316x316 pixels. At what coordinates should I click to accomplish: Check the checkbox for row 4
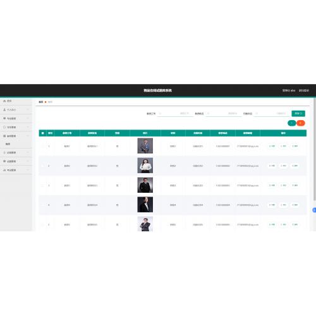point(43,205)
